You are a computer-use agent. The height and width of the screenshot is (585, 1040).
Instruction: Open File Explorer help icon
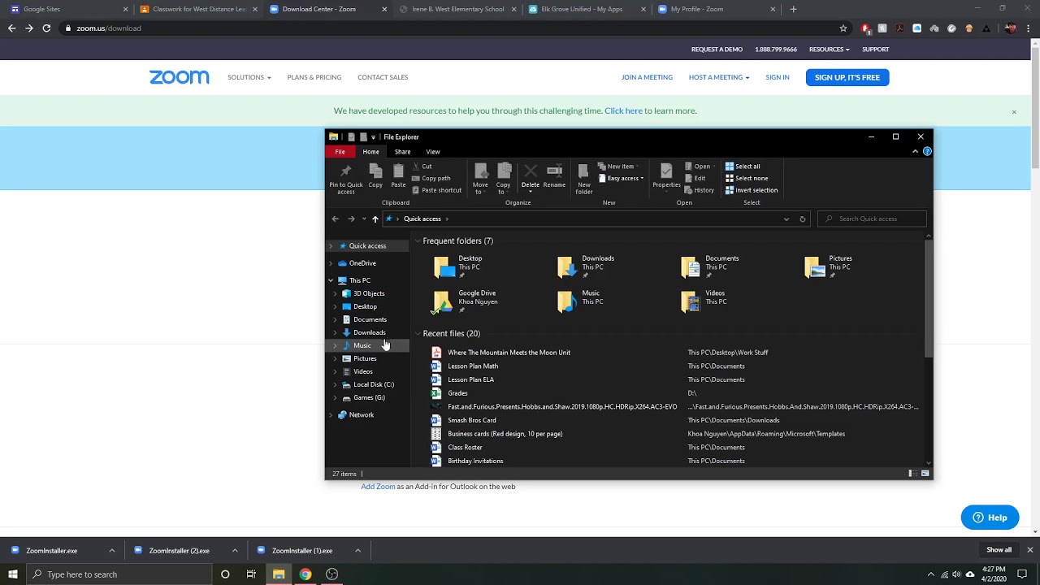tap(927, 152)
